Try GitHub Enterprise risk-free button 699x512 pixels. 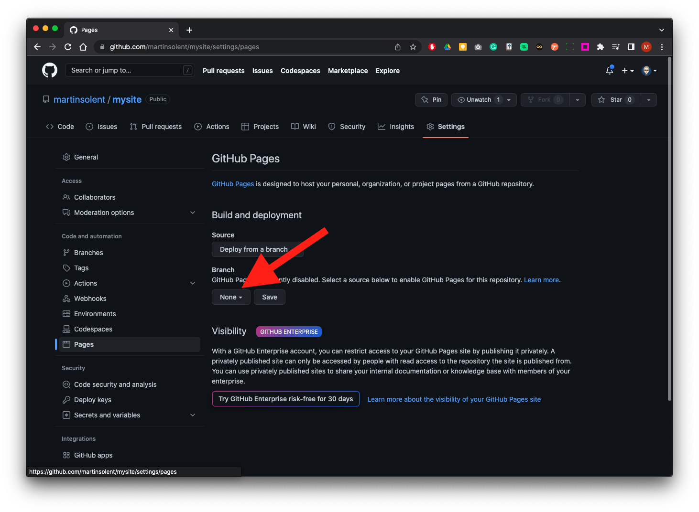coord(285,399)
